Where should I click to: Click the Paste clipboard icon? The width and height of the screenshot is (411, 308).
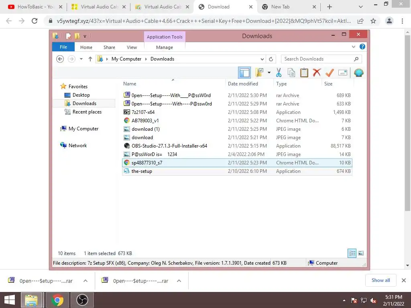(x=304, y=73)
